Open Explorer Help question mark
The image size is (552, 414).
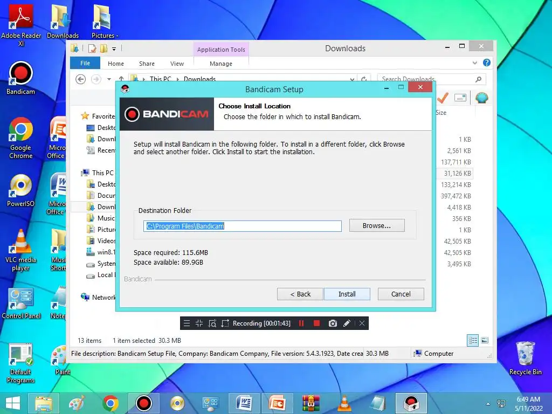coord(487,63)
